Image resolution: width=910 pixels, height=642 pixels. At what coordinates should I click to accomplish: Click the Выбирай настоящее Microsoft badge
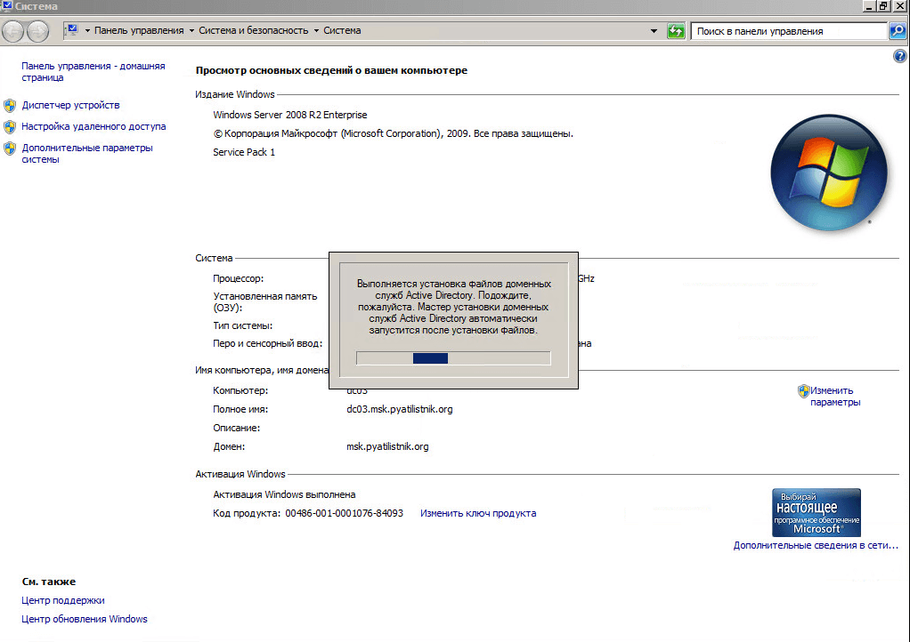[816, 512]
